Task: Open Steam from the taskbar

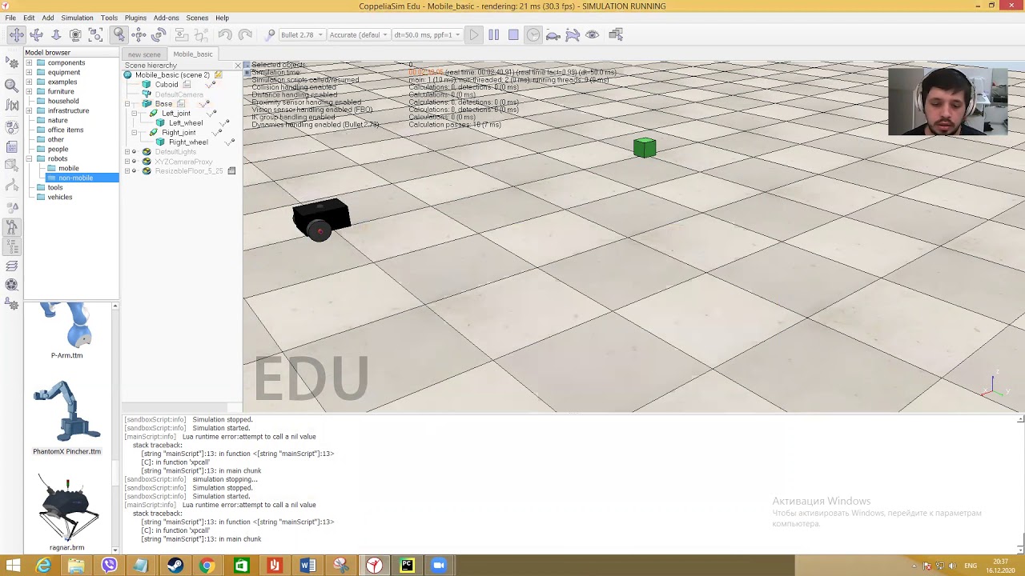Action: tap(175, 566)
